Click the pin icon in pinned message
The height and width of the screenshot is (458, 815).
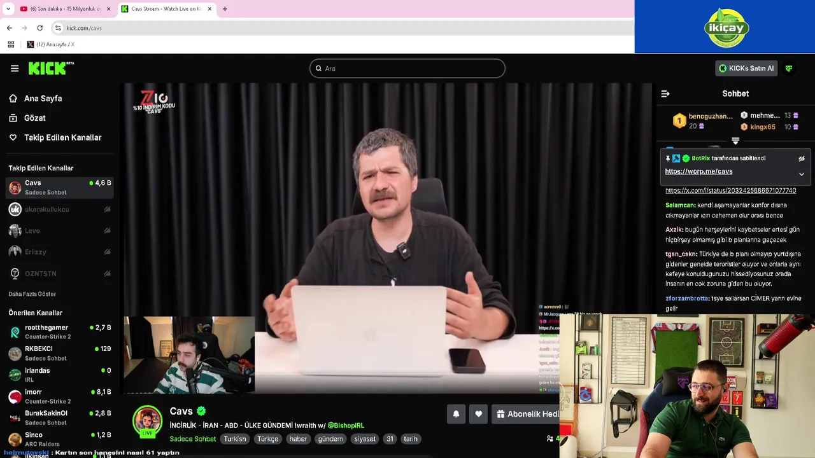pos(668,158)
